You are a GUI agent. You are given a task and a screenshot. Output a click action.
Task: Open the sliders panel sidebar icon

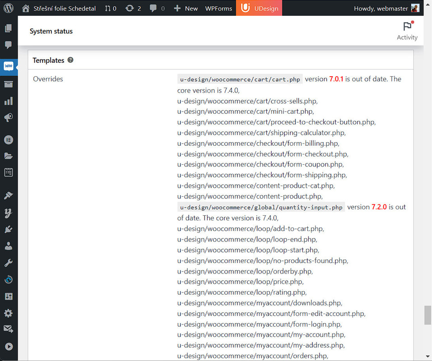pyautogui.click(x=9, y=296)
